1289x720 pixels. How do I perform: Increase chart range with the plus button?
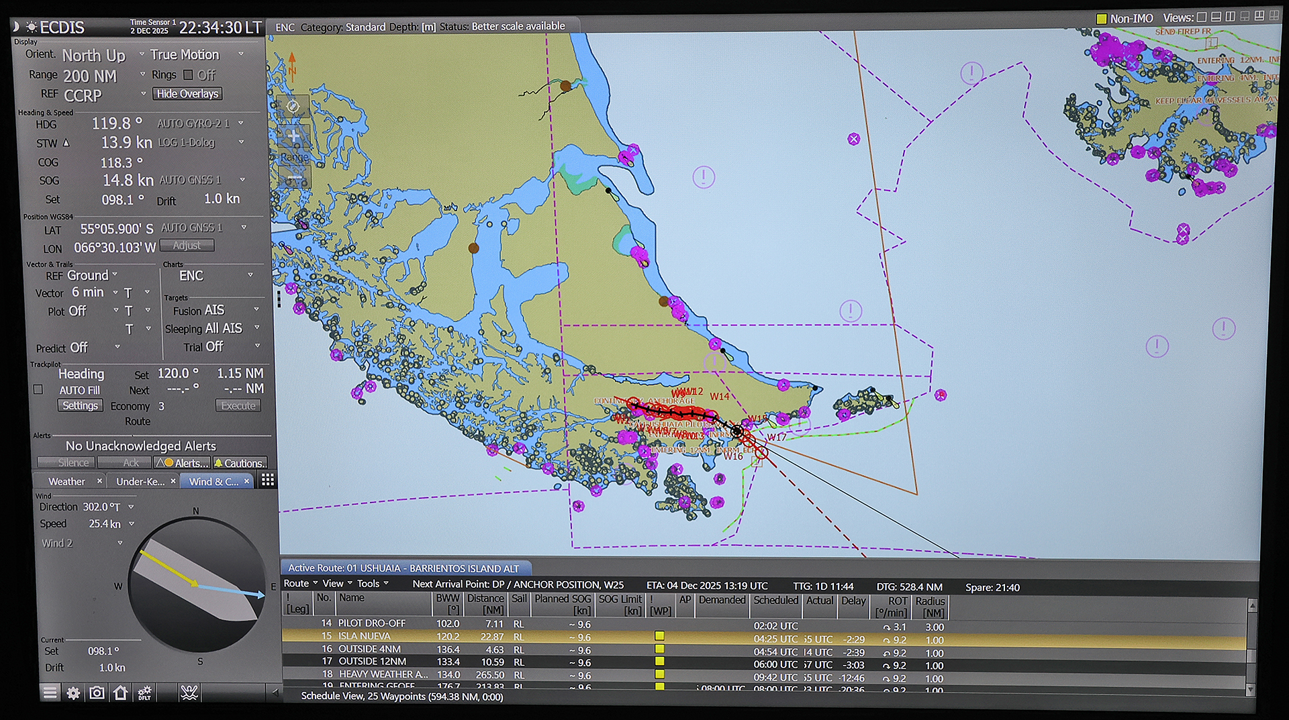(x=293, y=136)
